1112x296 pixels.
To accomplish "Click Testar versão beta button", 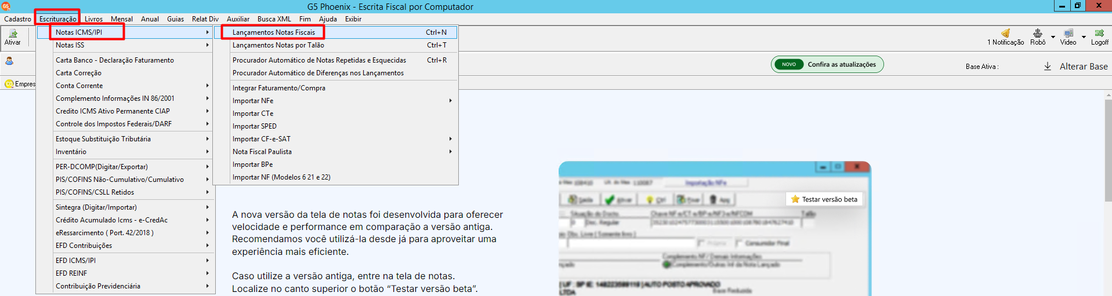I will coord(824,199).
